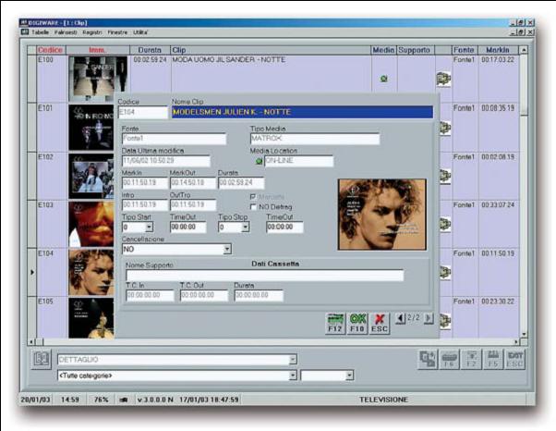
Task: Click the support icon in row E100
Action: [x=443, y=80]
